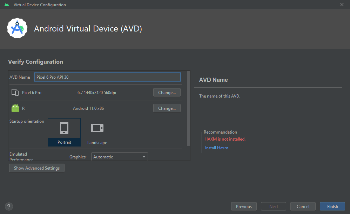
Task: Click the Finish button
Action: (x=332, y=206)
